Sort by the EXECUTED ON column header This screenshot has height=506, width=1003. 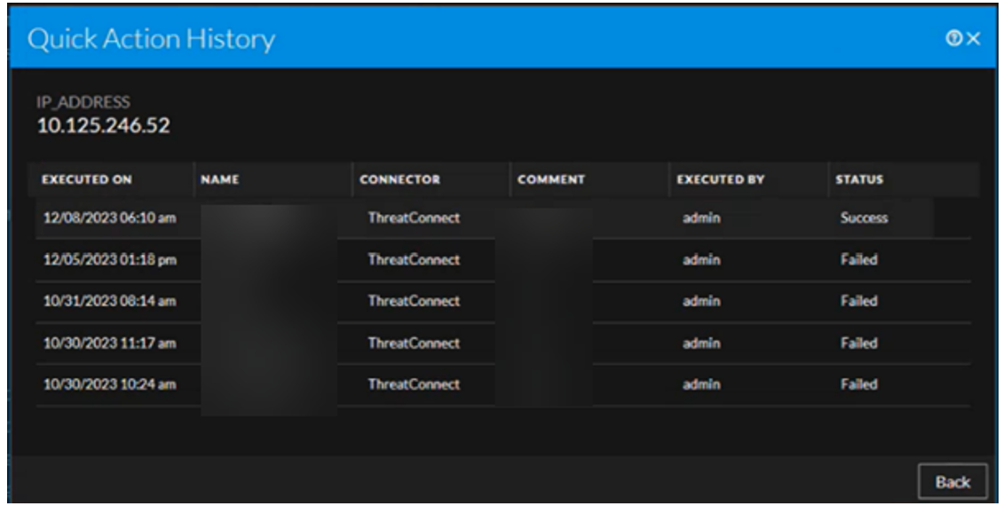(x=87, y=179)
